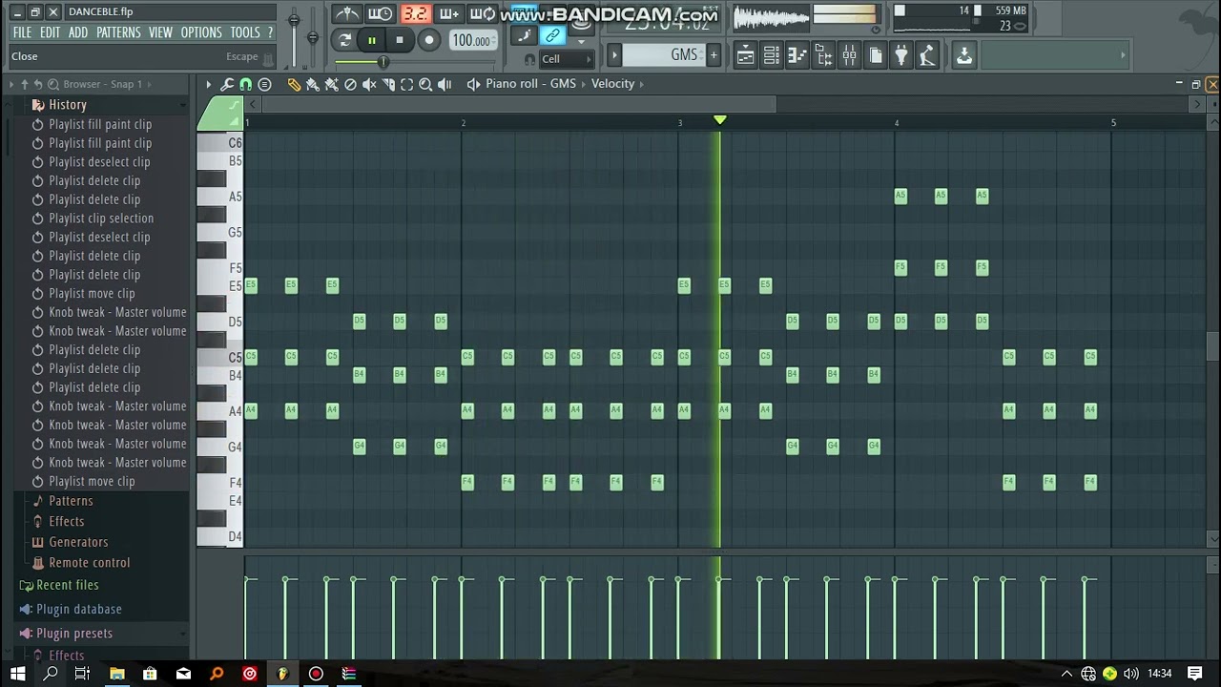This screenshot has height=687, width=1221.
Task: Open piano roll stamp options icon
Action: pyautogui.click(x=264, y=84)
